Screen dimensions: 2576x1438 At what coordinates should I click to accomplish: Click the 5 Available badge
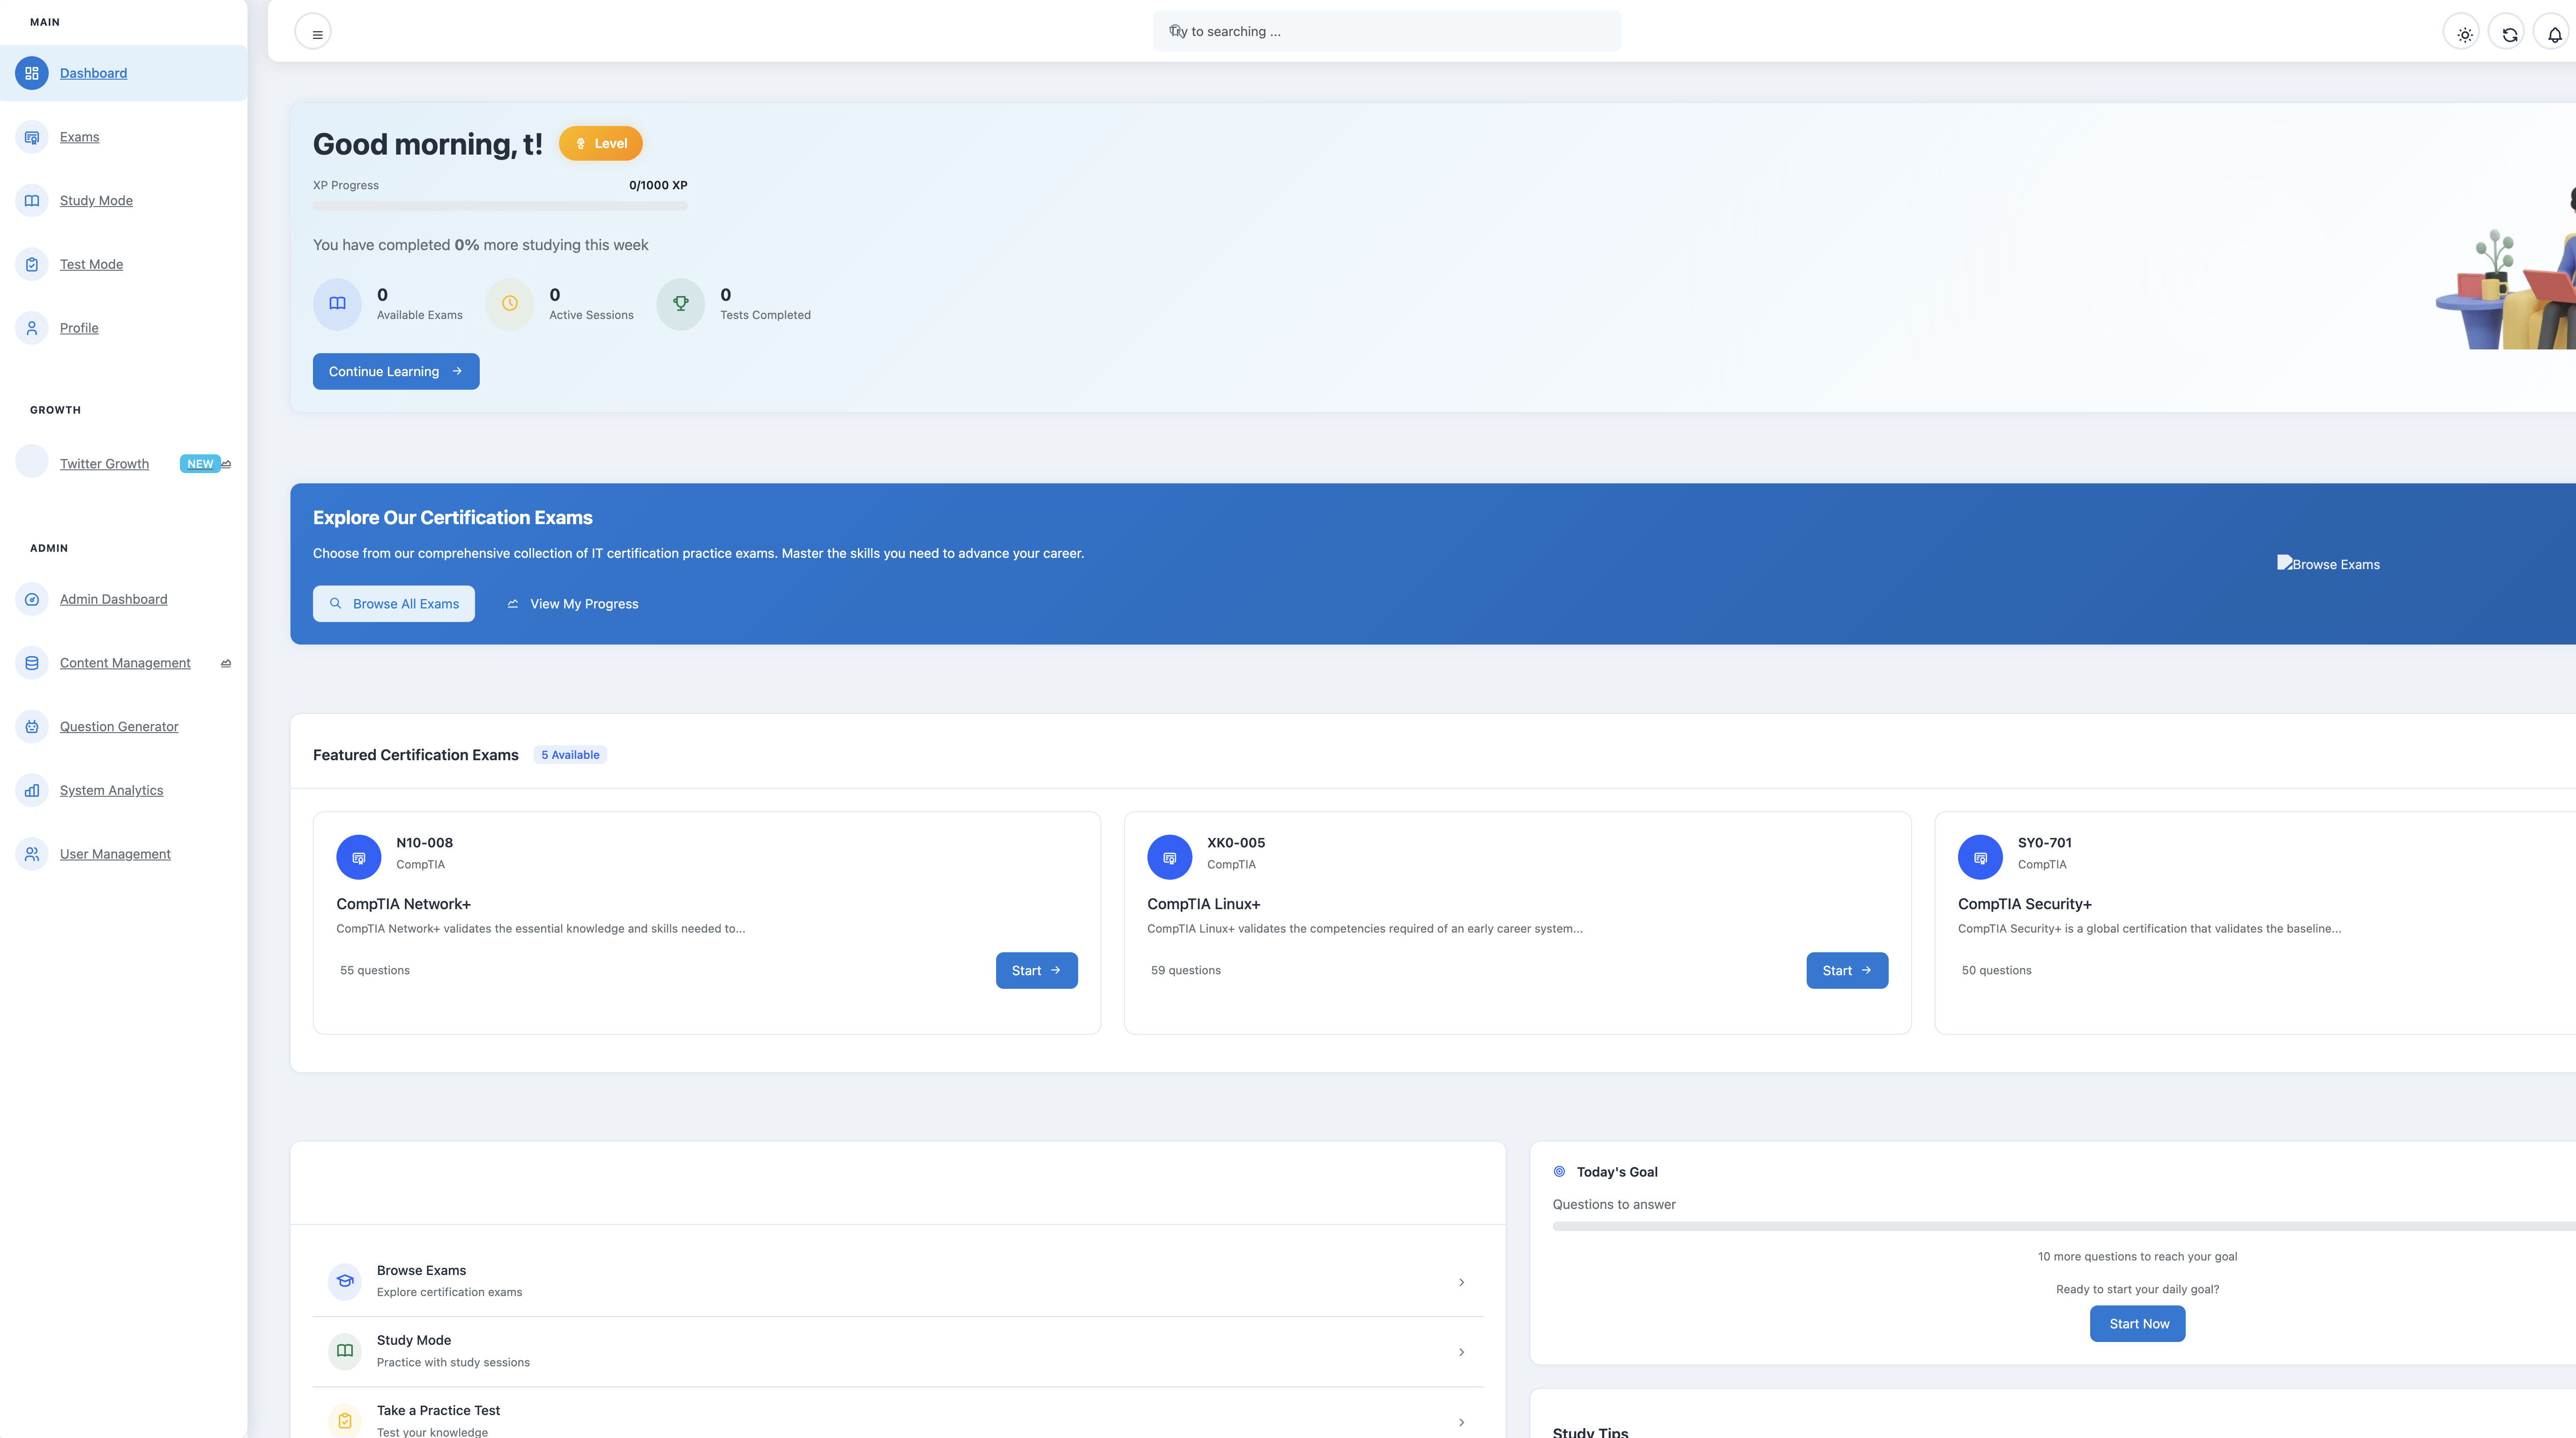[570, 755]
